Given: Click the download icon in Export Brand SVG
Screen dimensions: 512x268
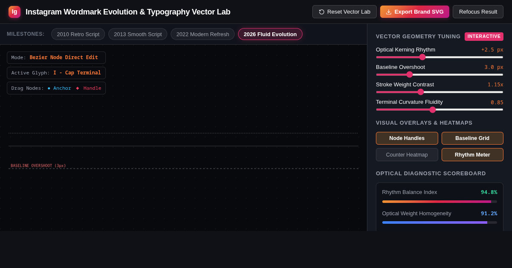Looking at the screenshot, I should (389, 12).
